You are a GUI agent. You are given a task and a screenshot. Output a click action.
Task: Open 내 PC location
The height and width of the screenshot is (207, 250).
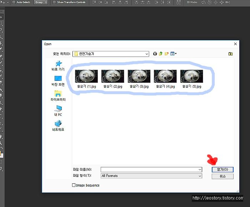58,111
